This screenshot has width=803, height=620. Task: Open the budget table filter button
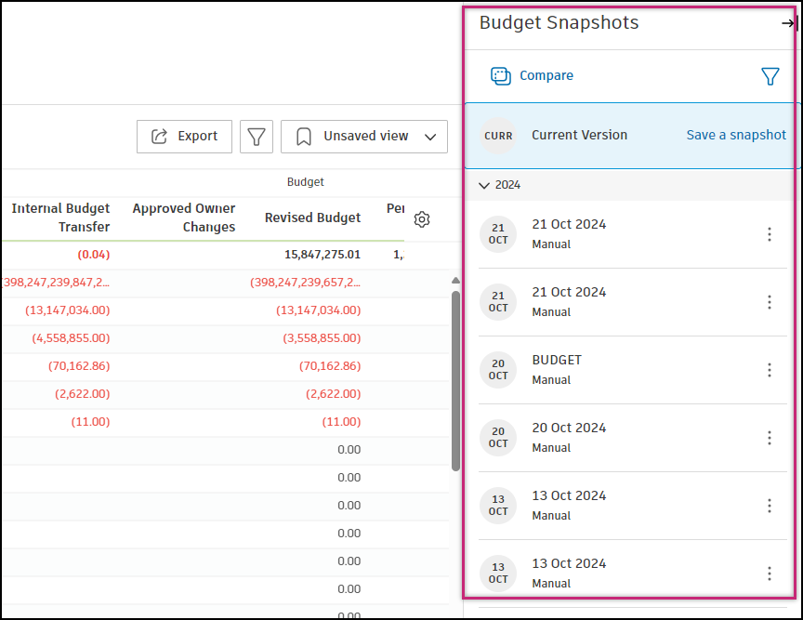tap(257, 137)
